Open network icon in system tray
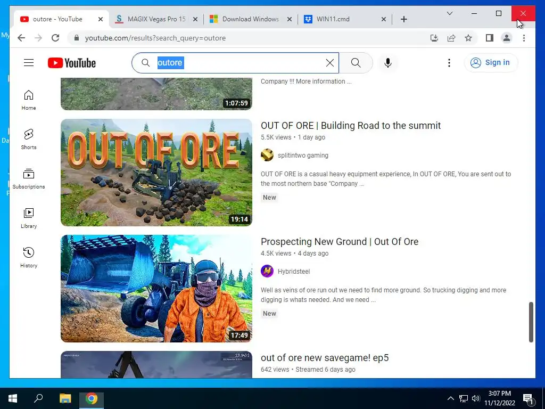 point(464,398)
